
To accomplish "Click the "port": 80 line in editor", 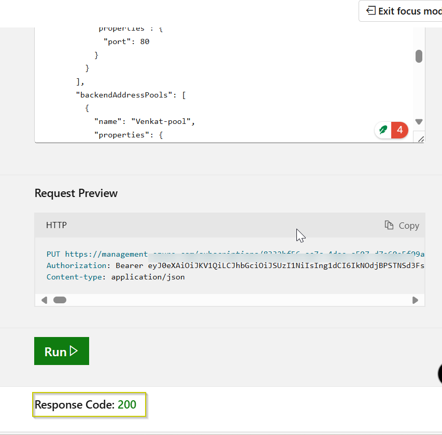I will click(x=126, y=41).
